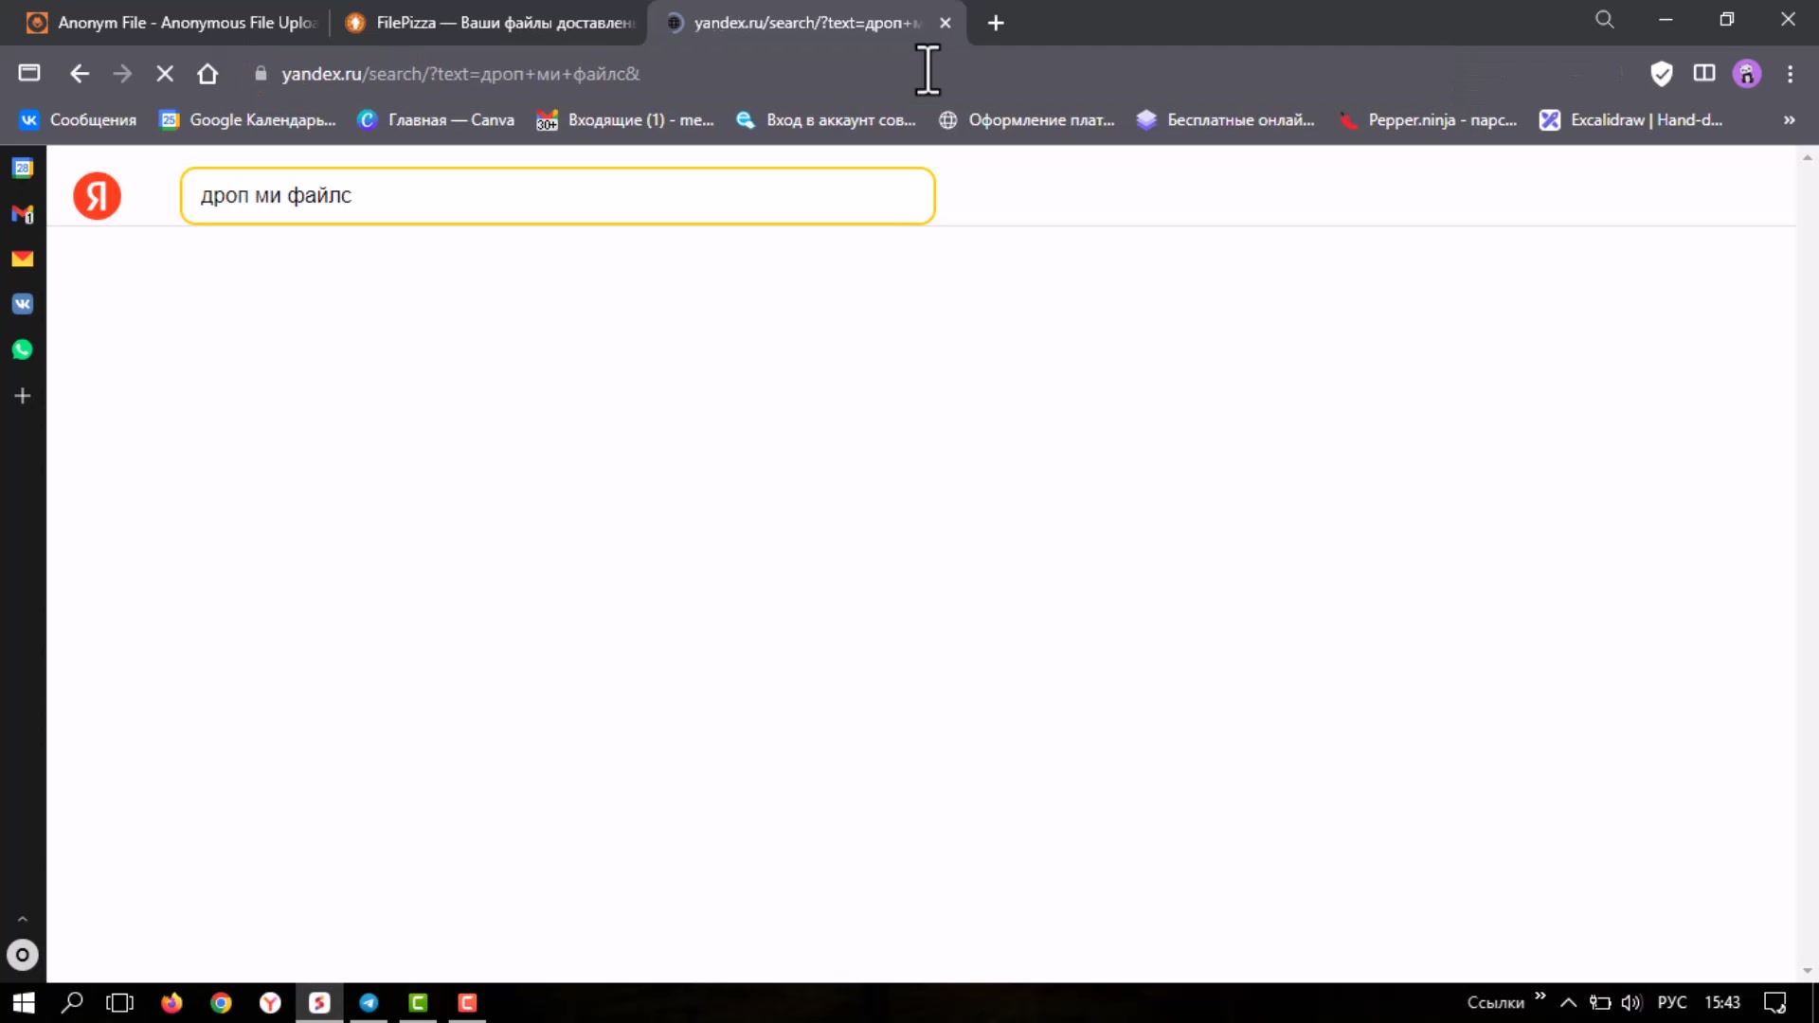Stop the page from loading
Viewport: 1819px width, 1023px height.
[165, 74]
